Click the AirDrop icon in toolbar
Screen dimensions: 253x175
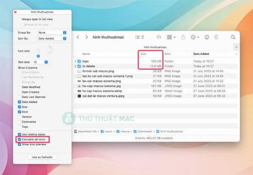click(x=159, y=37)
